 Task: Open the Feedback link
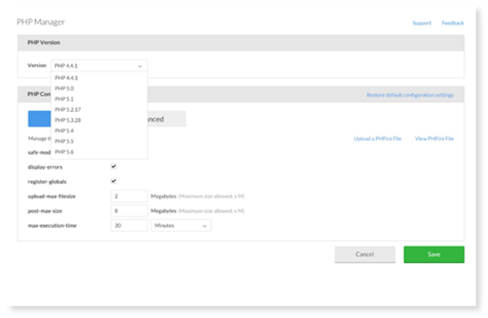pyautogui.click(x=452, y=23)
